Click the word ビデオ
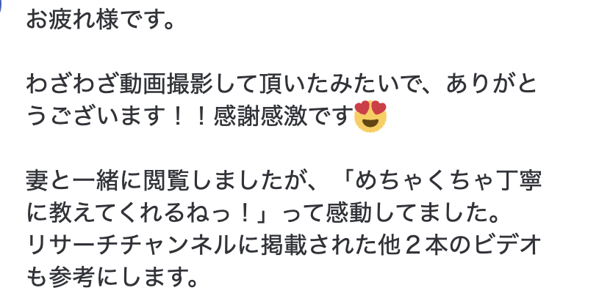This screenshot has height=307, width=599. click(507, 245)
